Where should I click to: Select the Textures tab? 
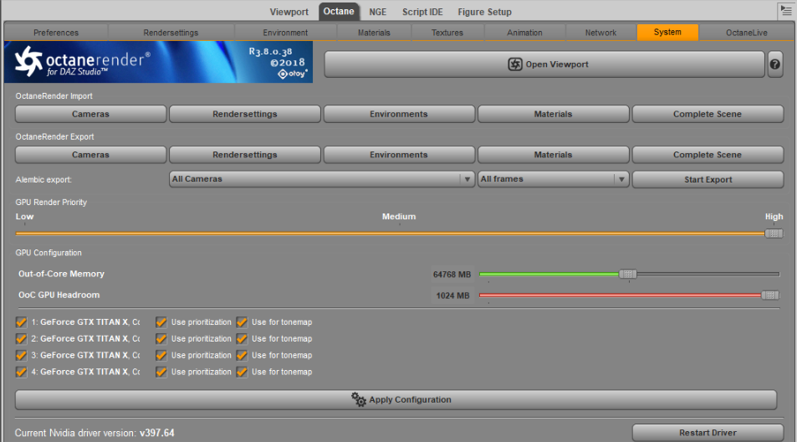(447, 33)
